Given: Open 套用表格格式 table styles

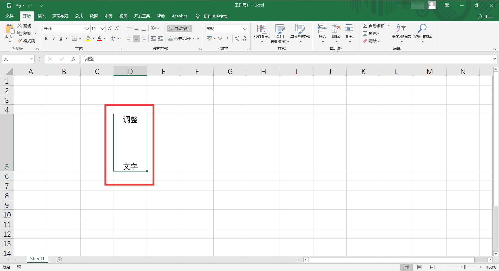Looking at the screenshot, I should (x=280, y=34).
